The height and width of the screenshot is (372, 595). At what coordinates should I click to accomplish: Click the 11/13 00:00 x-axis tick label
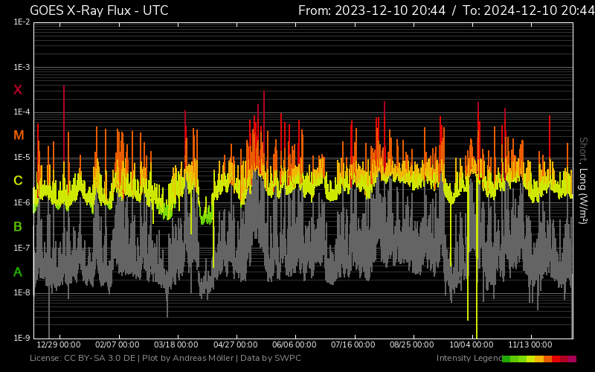(530, 345)
